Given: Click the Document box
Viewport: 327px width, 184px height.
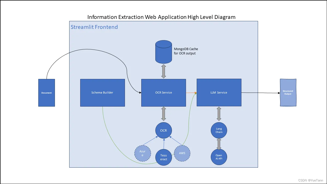Looking at the screenshot, I should pos(46,93).
